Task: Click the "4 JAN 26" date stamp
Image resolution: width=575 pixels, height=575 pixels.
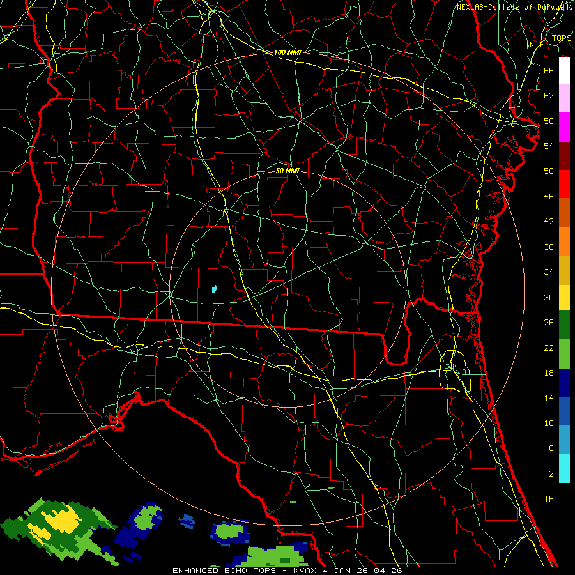Action: point(346,571)
